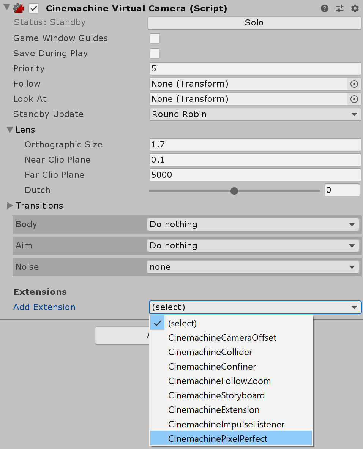This screenshot has height=449, width=363.
Task: Open the Body algorithm dropdown
Action: point(253,224)
